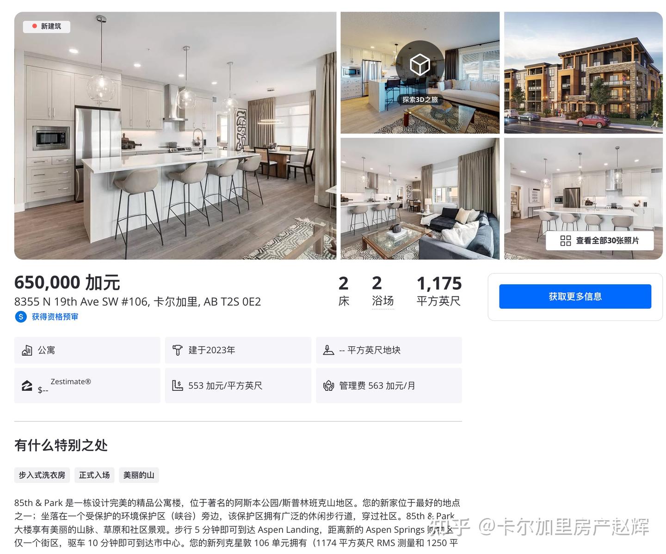Open the main kitchen photo

coord(175,135)
